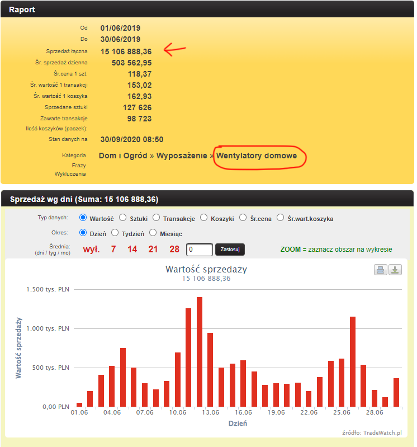Click the x-axis label 13.06

(x=211, y=412)
